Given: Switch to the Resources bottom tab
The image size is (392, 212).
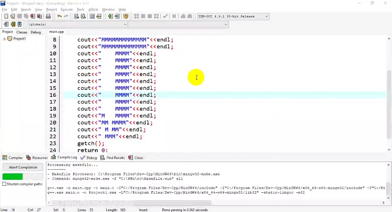Looking at the screenshot, I should pyautogui.click(x=37, y=157).
